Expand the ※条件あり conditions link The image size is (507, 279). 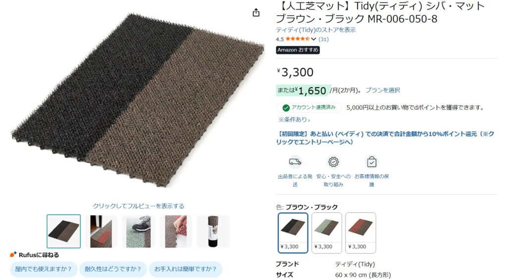tap(294, 120)
